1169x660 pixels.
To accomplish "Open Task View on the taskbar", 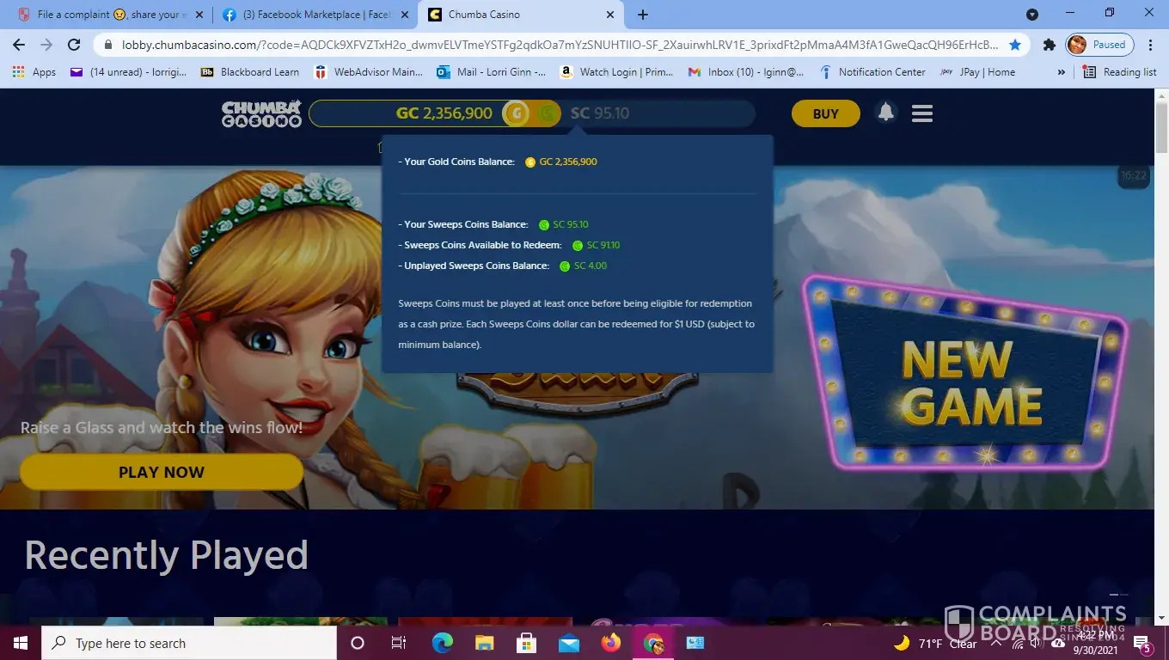I will (x=399, y=643).
